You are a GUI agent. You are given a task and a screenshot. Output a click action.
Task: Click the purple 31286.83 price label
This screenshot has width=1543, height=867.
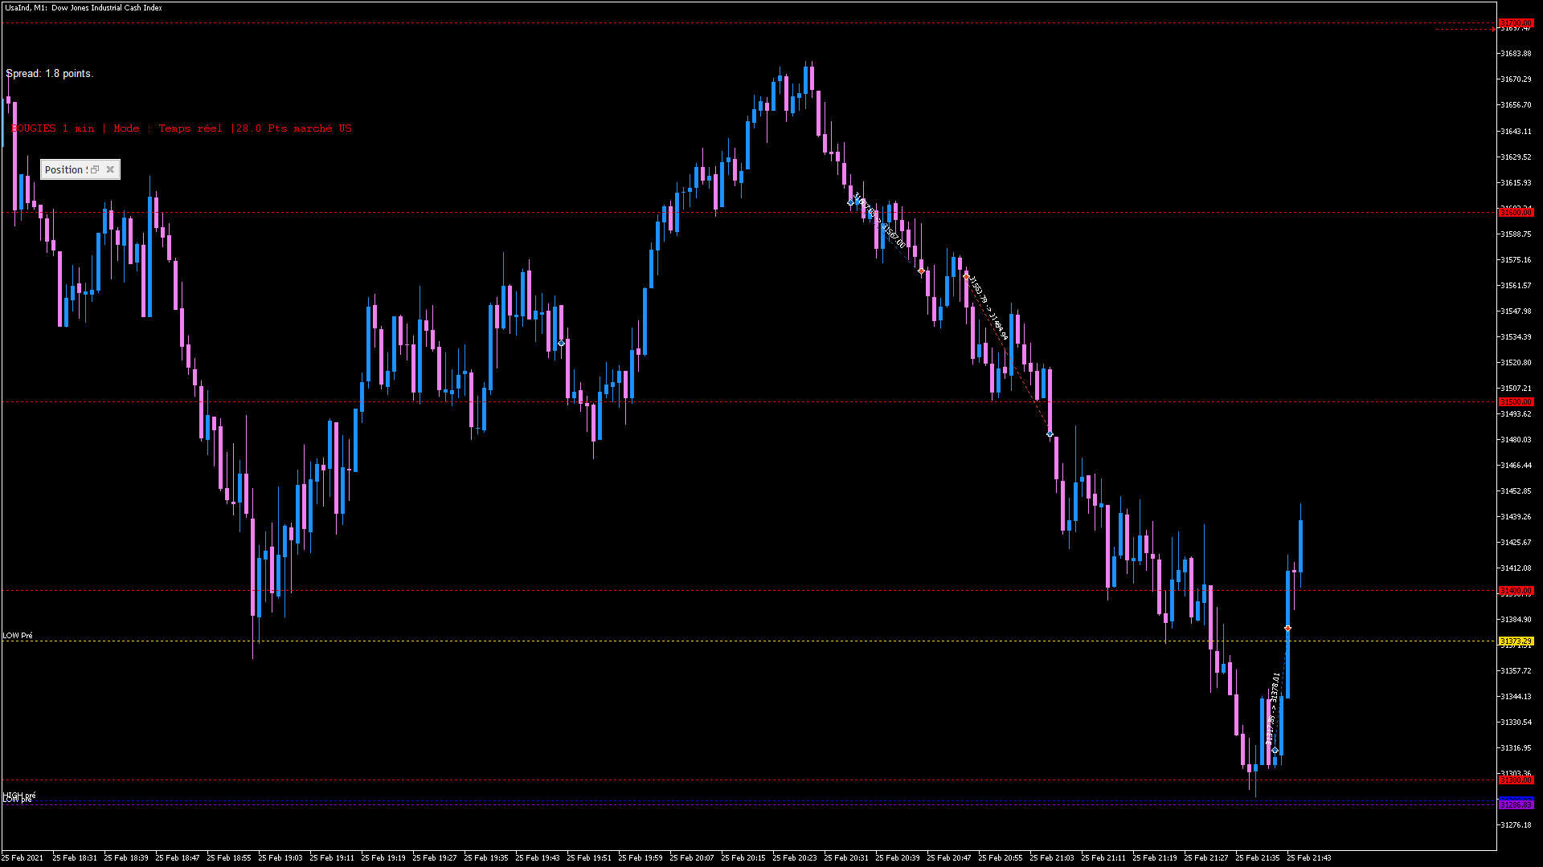click(1516, 804)
